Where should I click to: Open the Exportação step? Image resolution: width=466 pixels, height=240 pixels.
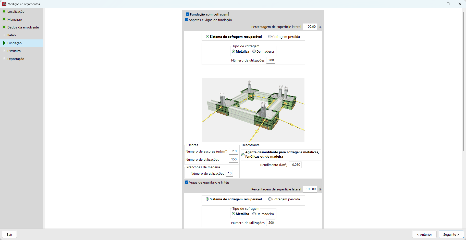22,59
